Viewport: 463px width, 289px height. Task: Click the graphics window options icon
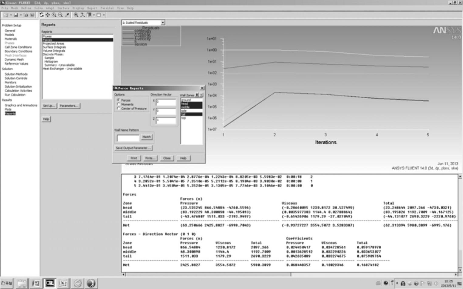pos(99,15)
